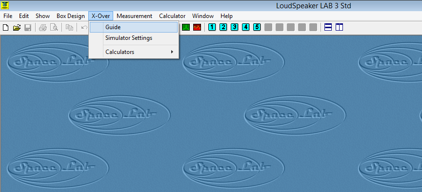The width and height of the screenshot is (422, 192).
Task: Tile windows horizontally with toolbar icon
Action: coord(328,27)
